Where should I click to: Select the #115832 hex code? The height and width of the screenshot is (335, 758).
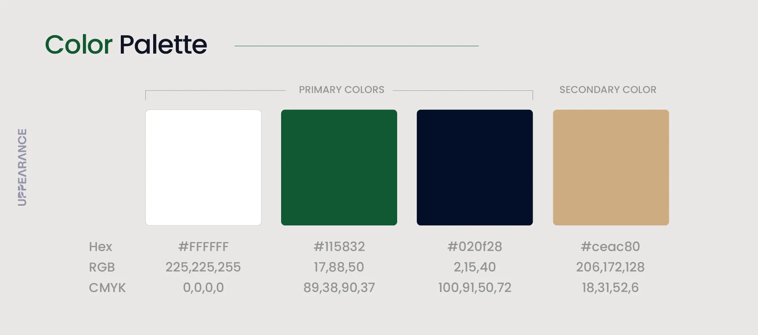point(339,247)
